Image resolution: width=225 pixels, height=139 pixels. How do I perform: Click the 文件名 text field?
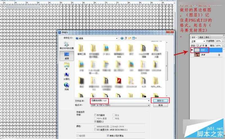[120, 101]
